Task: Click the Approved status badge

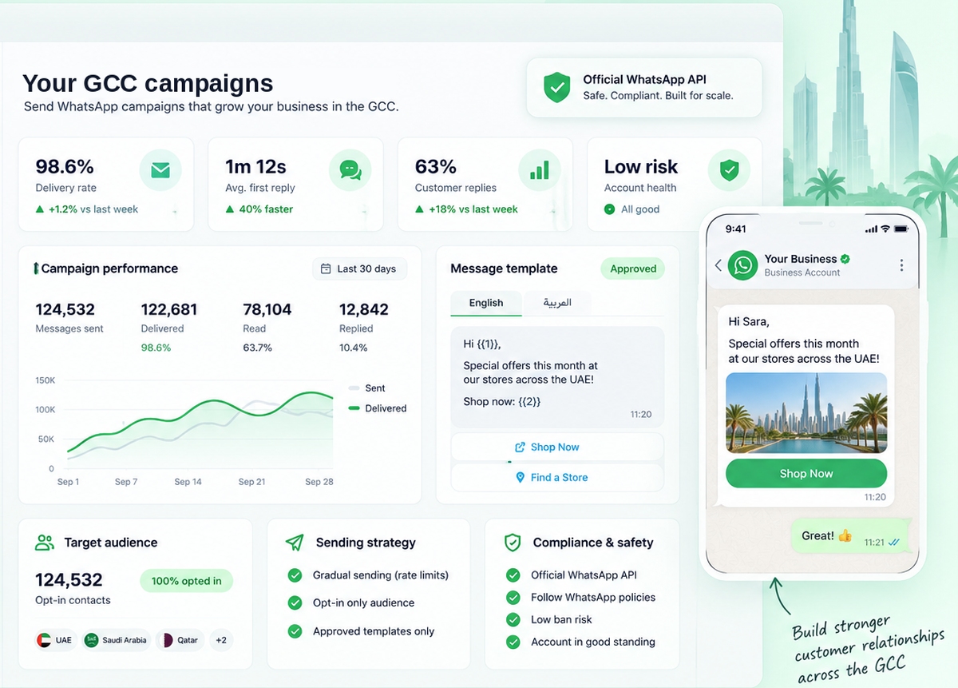Action: click(633, 268)
